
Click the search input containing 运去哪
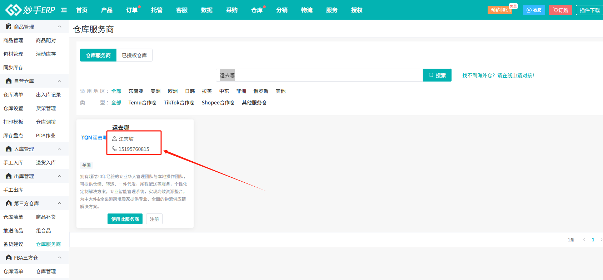pos(319,75)
